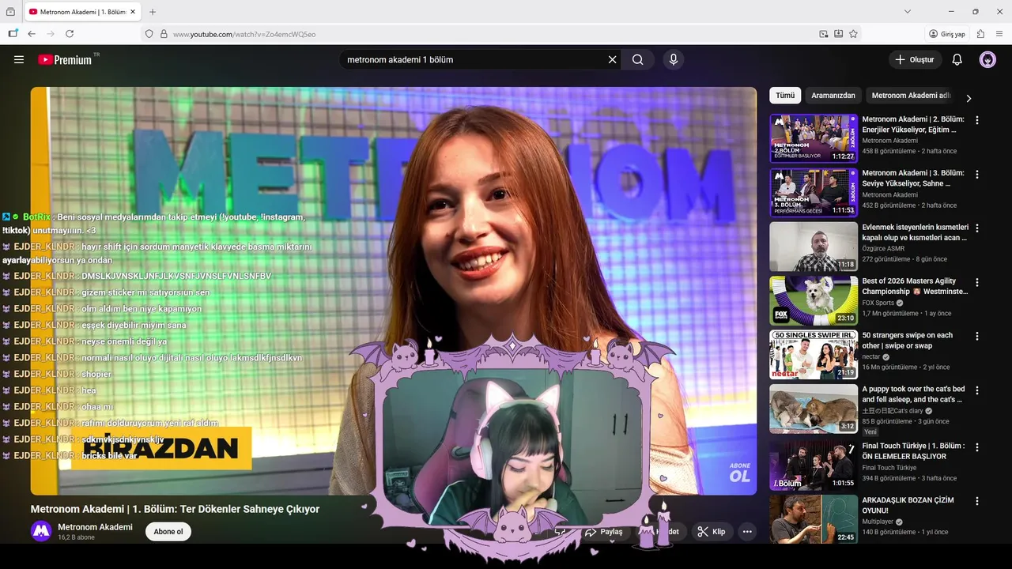Open more actions ellipsis below video
Image resolution: width=1012 pixels, height=569 pixels.
[747, 532]
